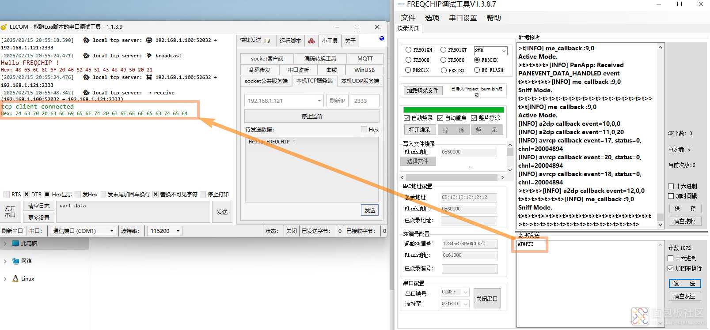Open the WinUSB tab

(x=364, y=70)
